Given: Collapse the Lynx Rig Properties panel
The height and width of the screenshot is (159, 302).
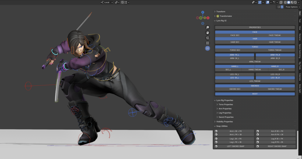Looking at the screenshot, I should 215,100.
